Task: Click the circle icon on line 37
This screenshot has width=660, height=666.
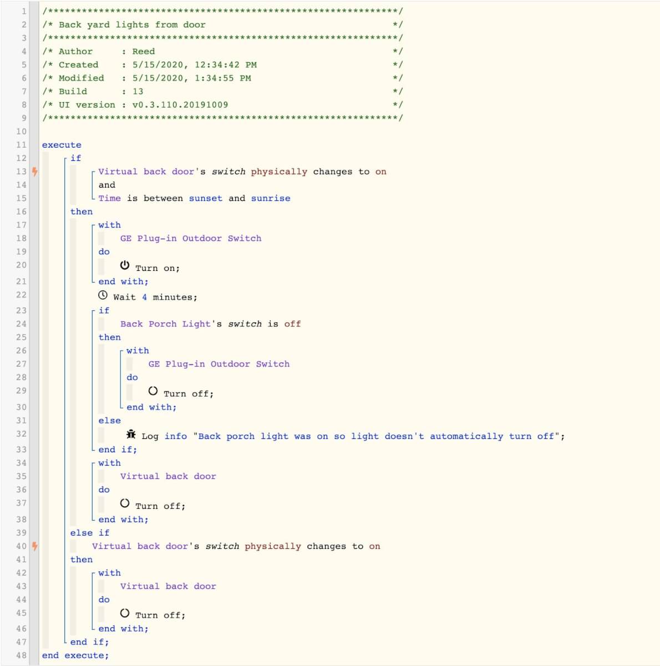Action: pos(125,503)
